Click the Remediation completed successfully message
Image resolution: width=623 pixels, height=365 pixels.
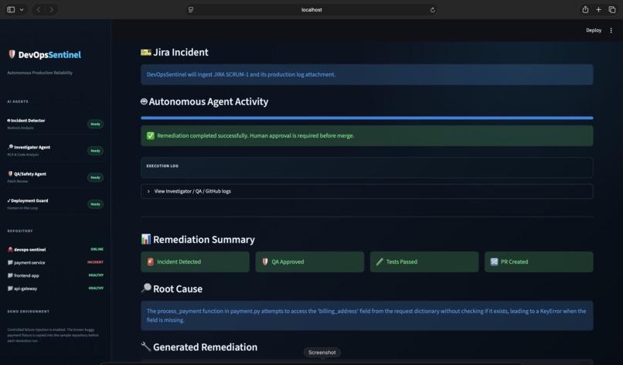[366, 135]
